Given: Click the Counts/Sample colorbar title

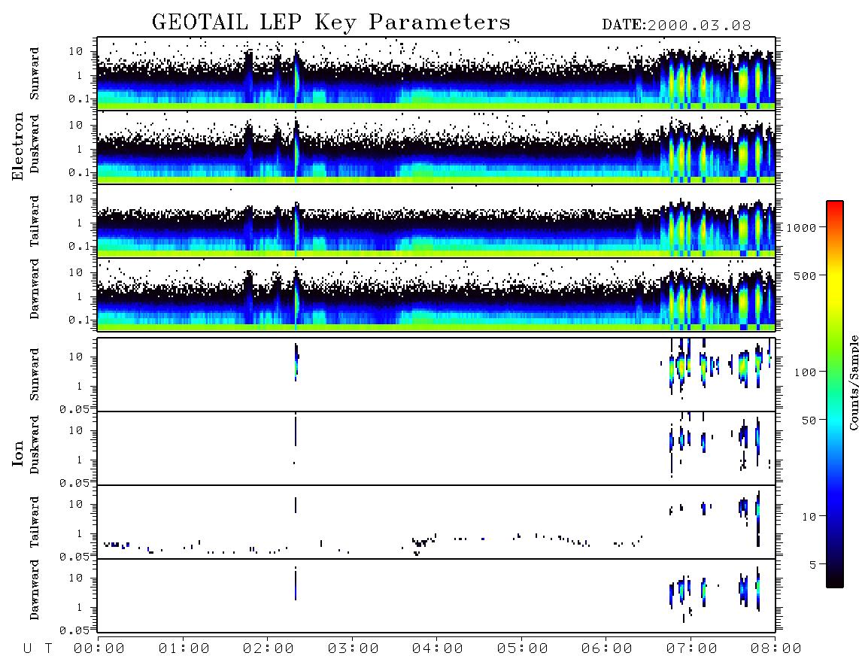Looking at the screenshot, I should pos(853,382).
